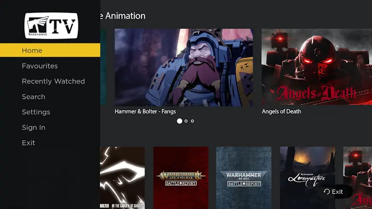The height and width of the screenshot is (209, 372).
Task: Click the Exit button with back arrow
Action: [334, 191]
